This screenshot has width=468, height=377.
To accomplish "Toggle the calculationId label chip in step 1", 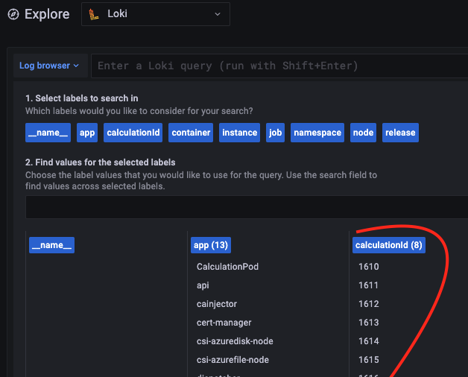I will click(133, 133).
